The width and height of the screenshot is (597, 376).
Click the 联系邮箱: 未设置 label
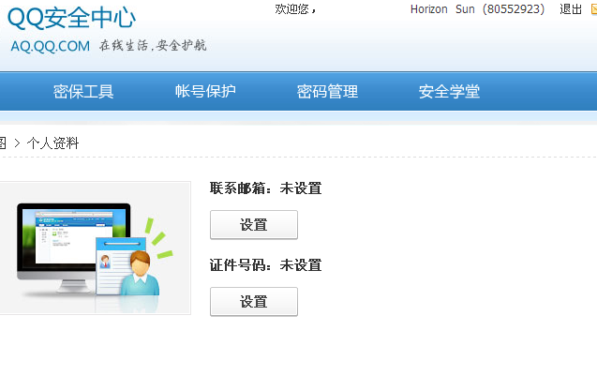click(266, 188)
